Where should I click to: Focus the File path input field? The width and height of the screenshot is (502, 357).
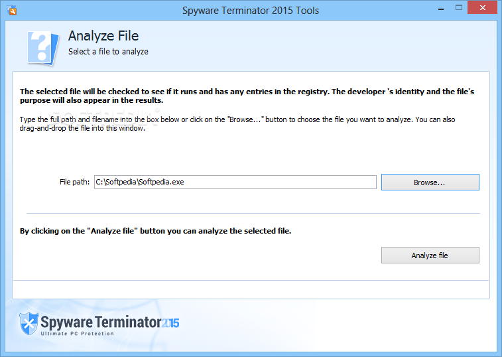point(235,182)
